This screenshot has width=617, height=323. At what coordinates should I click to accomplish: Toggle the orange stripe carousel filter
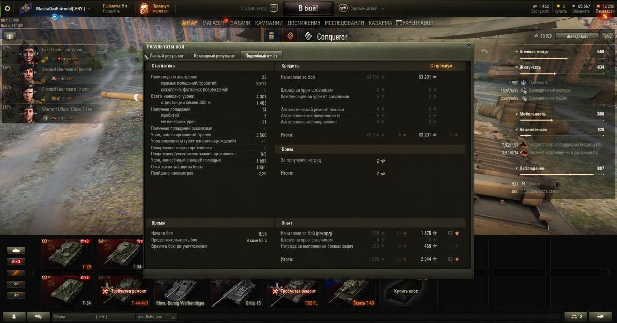tap(15, 273)
